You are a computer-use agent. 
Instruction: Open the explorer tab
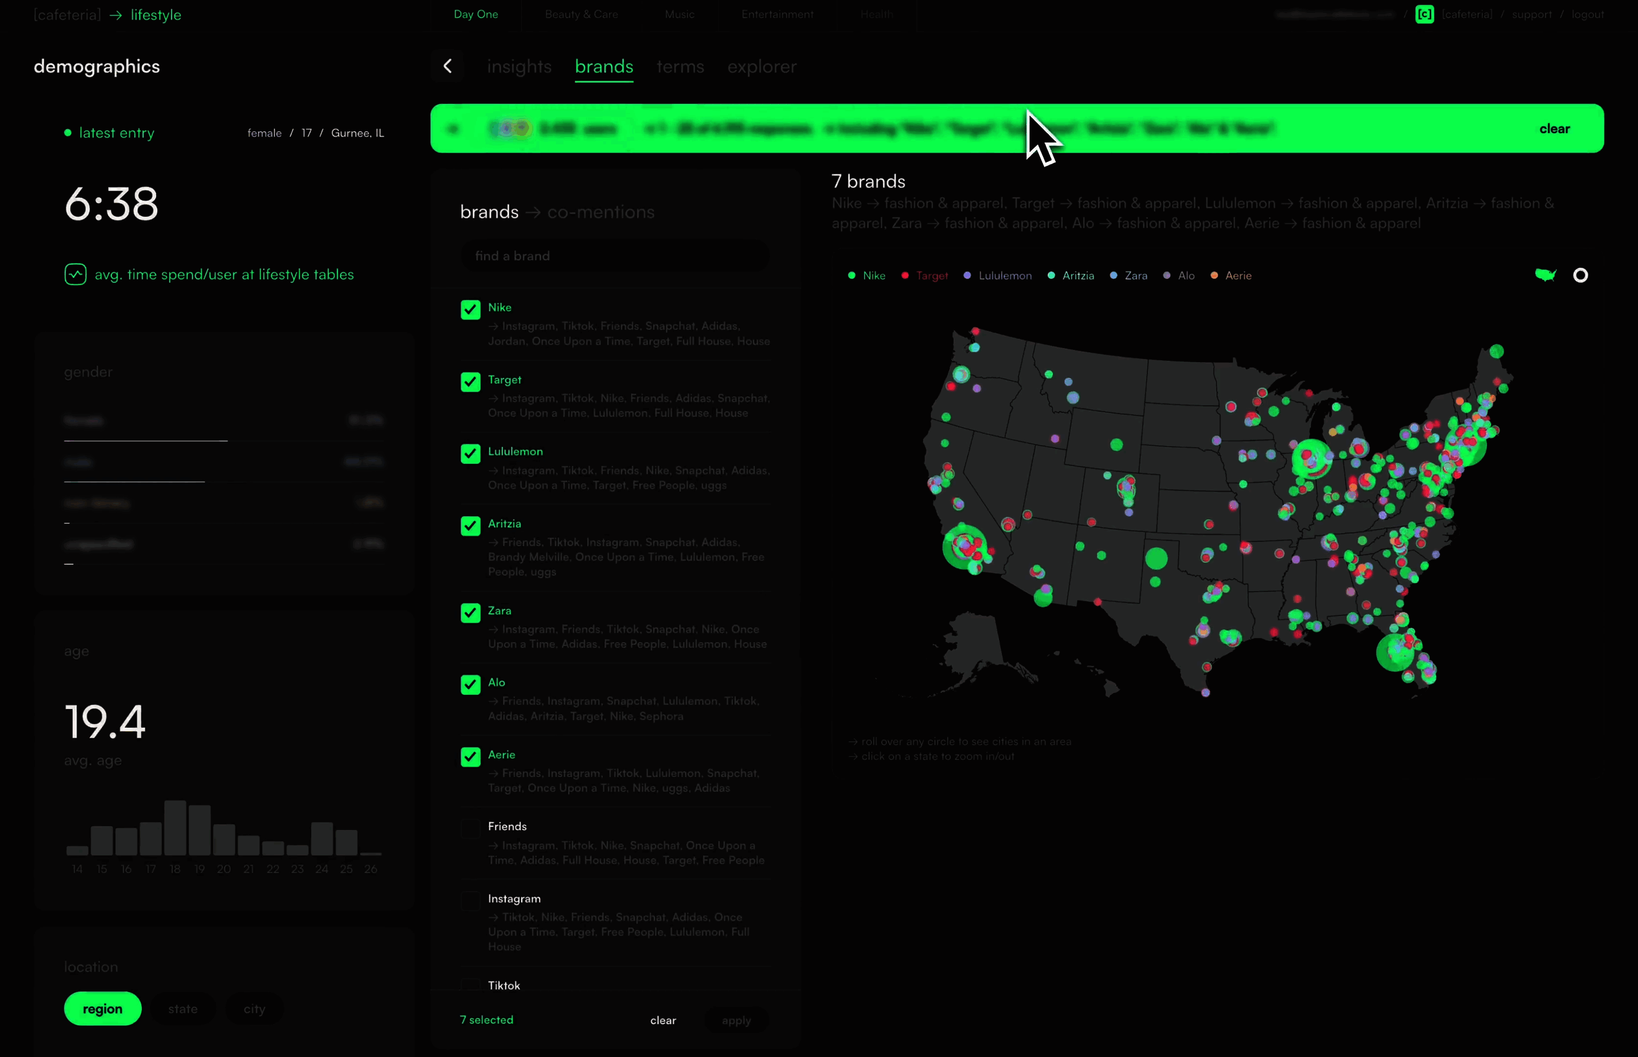(x=762, y=67)
